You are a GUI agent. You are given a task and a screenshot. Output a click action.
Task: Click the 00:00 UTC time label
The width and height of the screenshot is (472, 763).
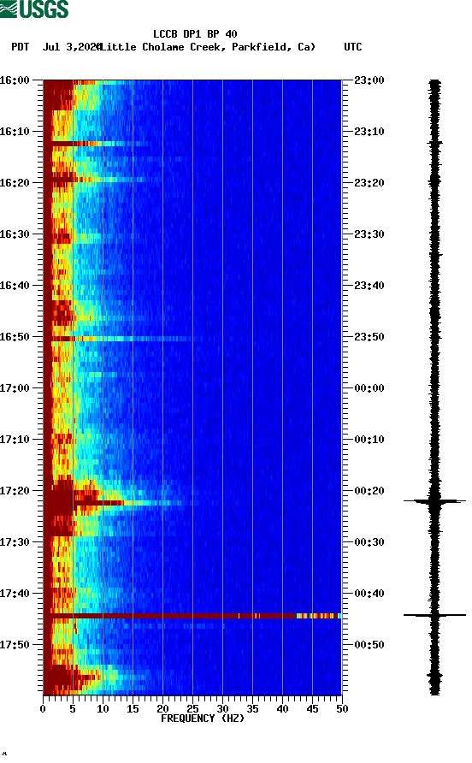pos(369,388)
